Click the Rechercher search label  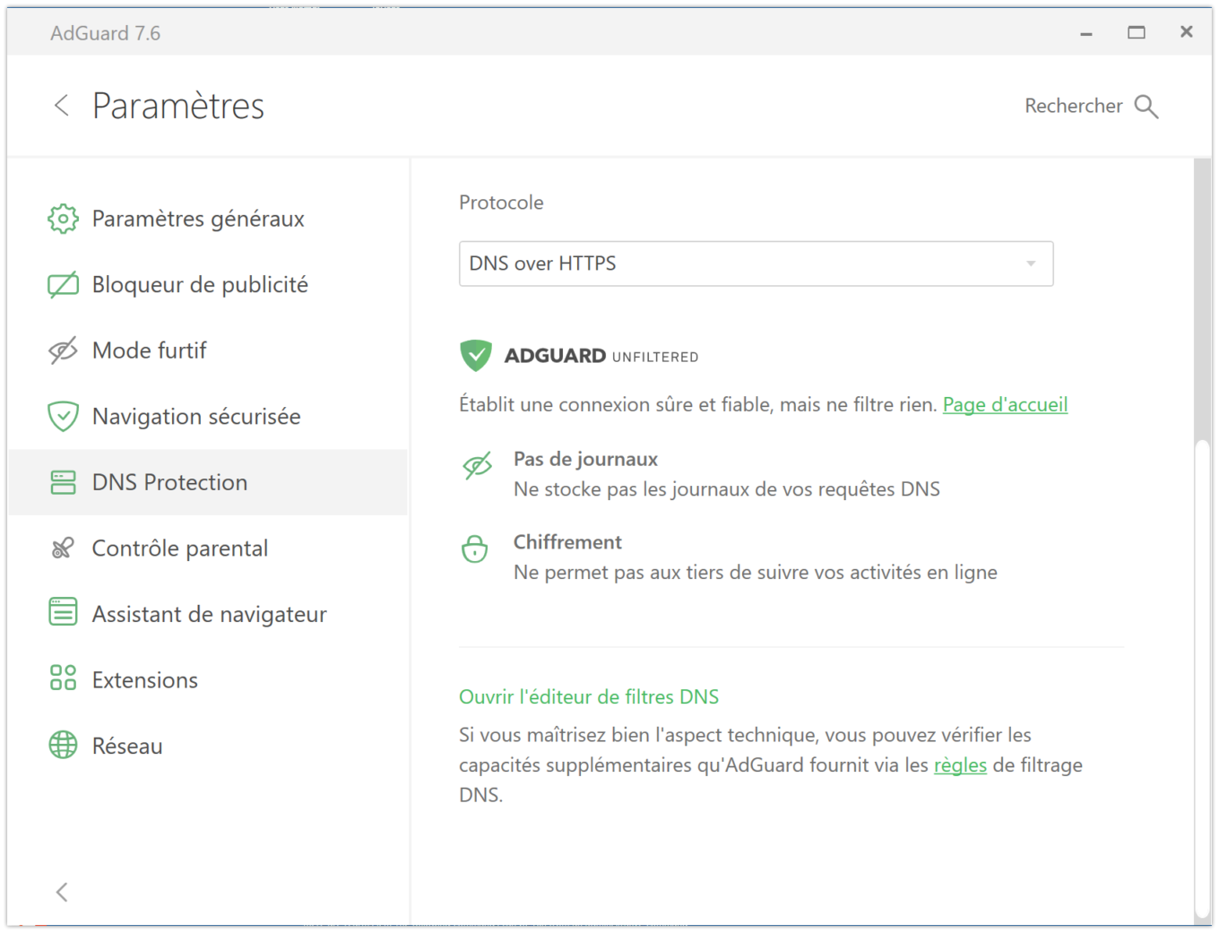(1074, 106)
